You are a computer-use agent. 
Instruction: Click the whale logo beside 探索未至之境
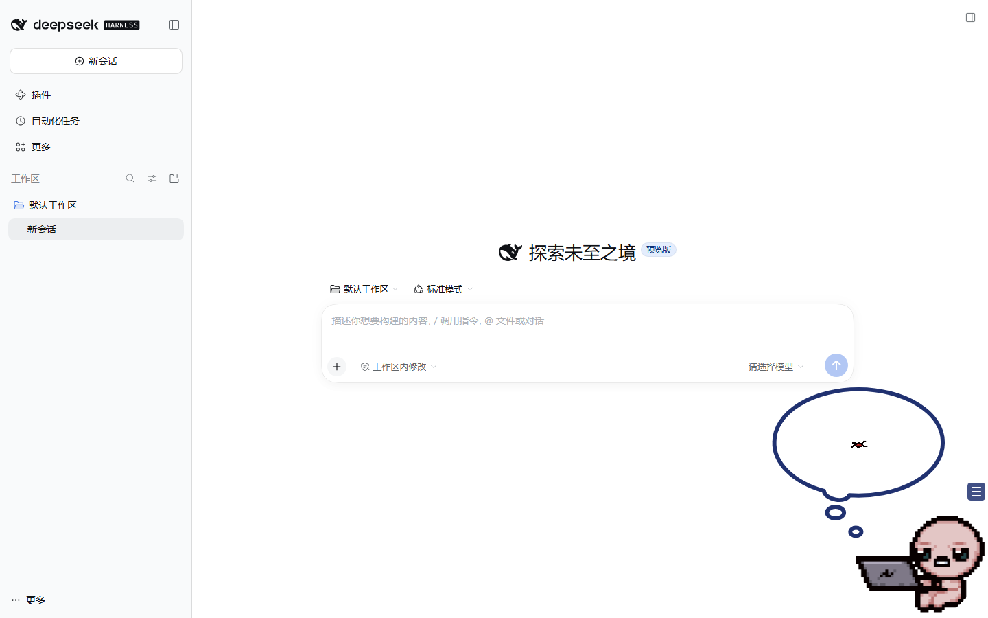pos(510,253)
